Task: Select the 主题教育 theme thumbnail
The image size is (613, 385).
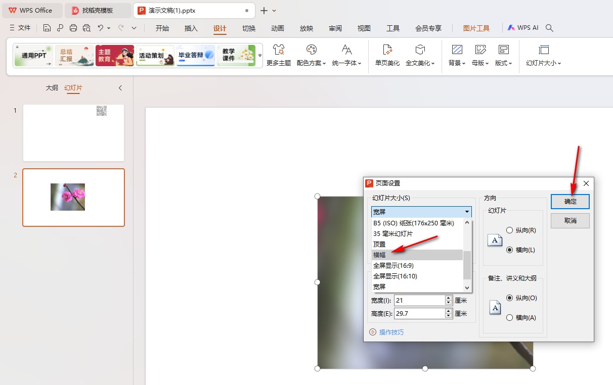Action: 115,56
